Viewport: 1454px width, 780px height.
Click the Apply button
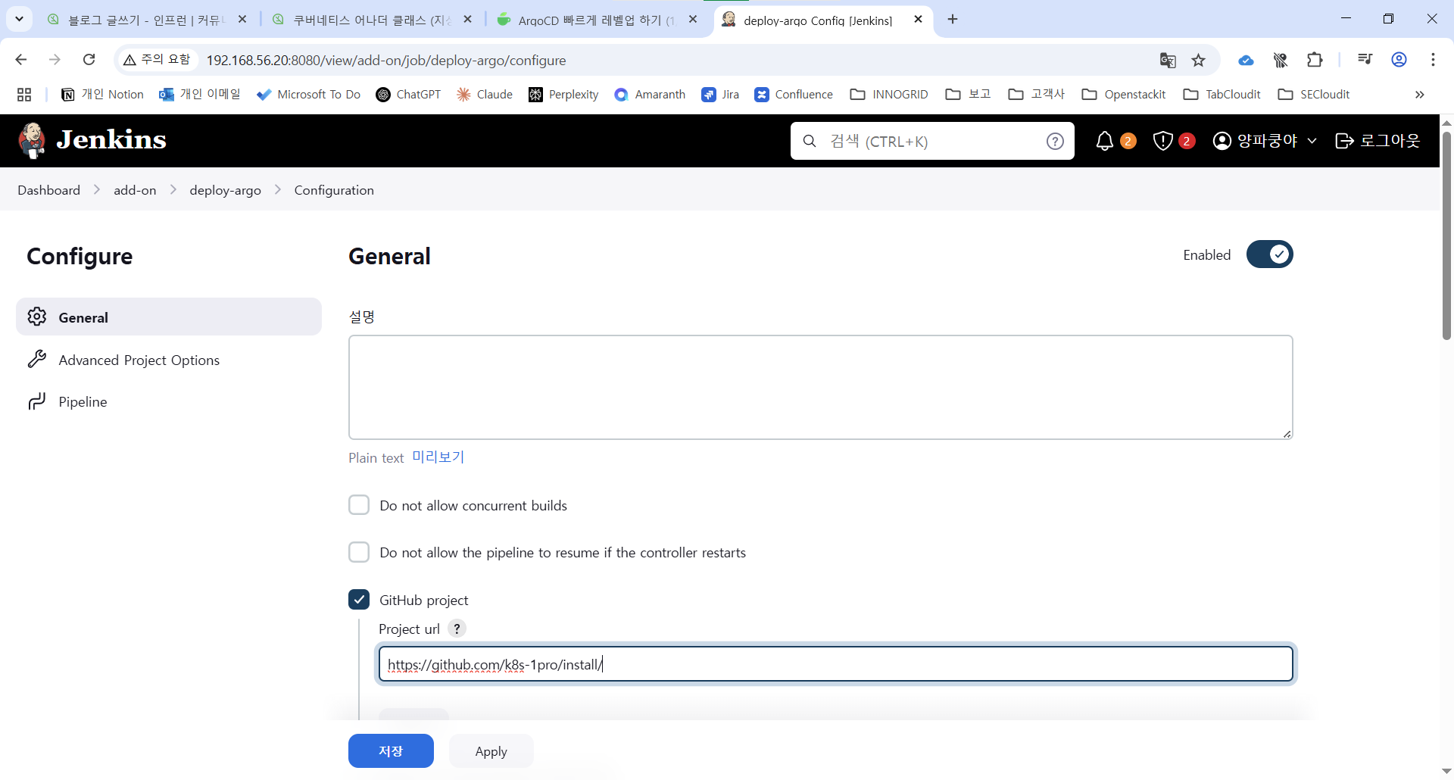pyautogui.click(x=491, y=750)
